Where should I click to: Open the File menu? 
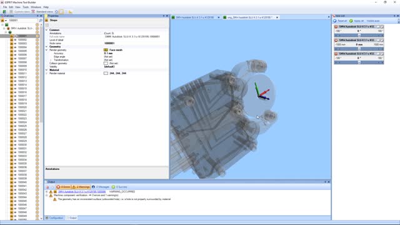(5, 7)
